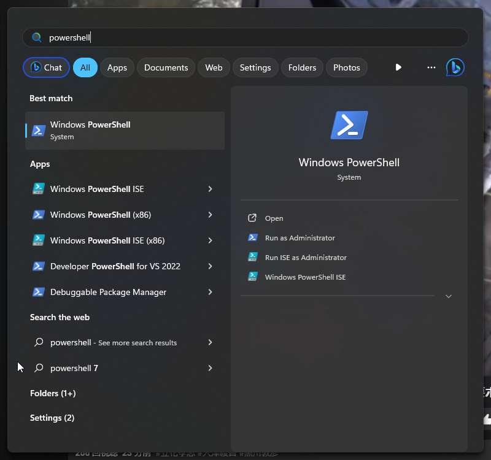Expand the 'powershell 7' web result chevron
The image size is (491, 460).
coord(210,368)
